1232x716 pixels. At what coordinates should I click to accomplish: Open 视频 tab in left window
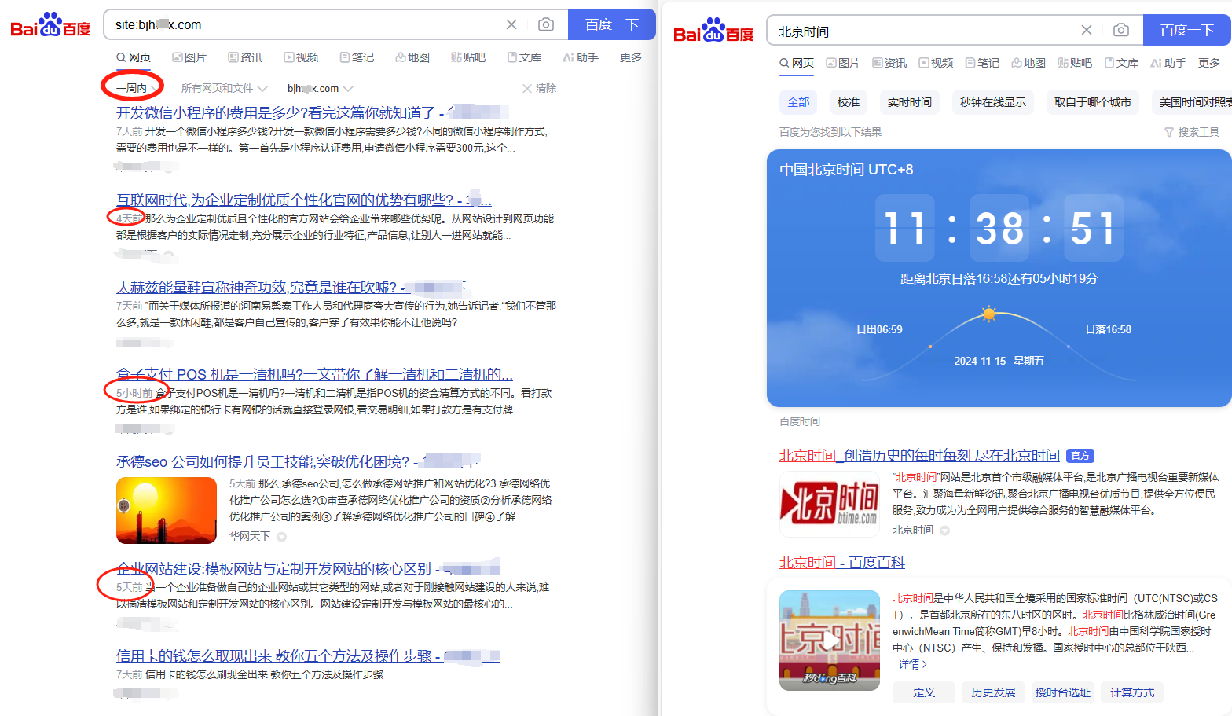pos(301,57)
